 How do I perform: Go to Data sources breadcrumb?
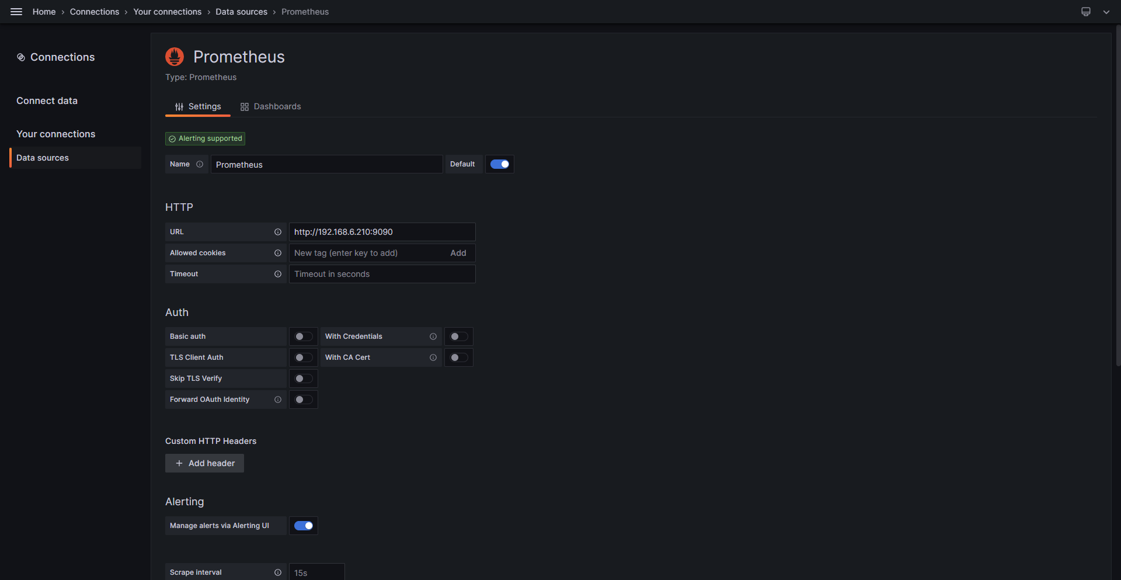(x=241, y=12)
